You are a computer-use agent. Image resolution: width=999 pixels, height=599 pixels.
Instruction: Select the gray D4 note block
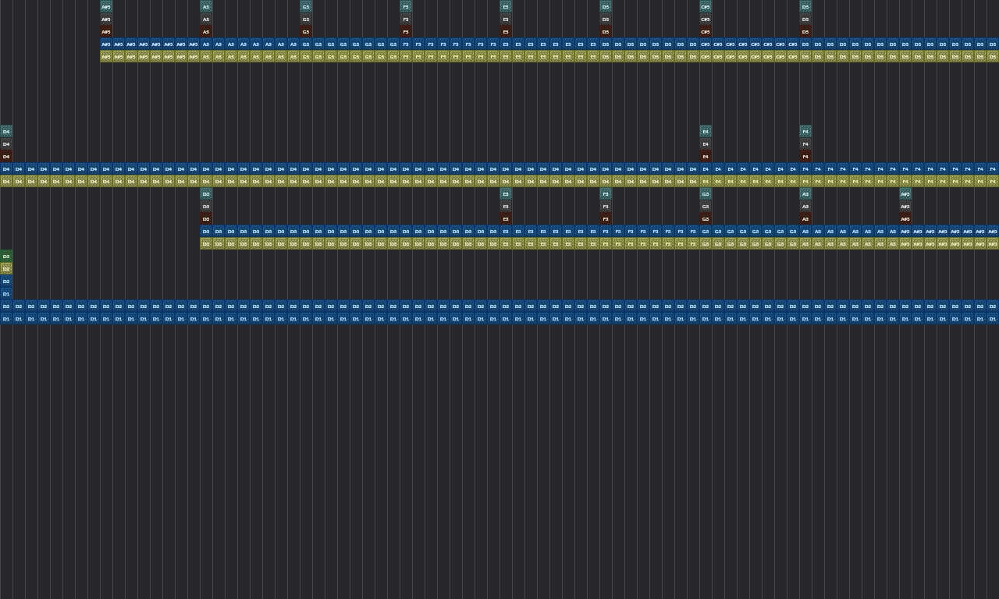coord(6,144)
